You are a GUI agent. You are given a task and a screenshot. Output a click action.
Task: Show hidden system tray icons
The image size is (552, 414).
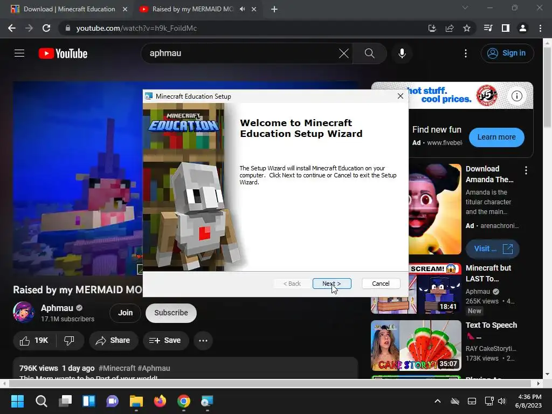[438, 401]
